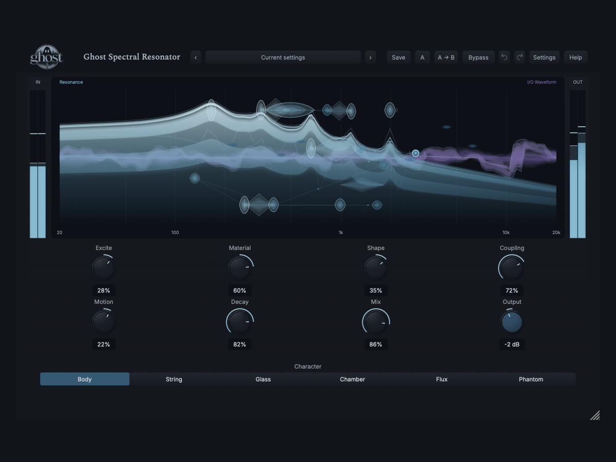The image size is (616, 462).
Task: Select the Flux character mode
Action: 442,379
